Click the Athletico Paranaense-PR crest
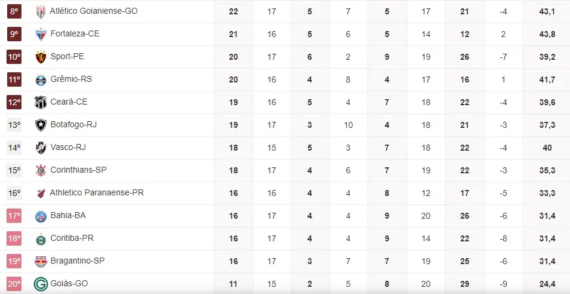Image resolution: width=570 pixels, height=294 pixels. point(41,193)
